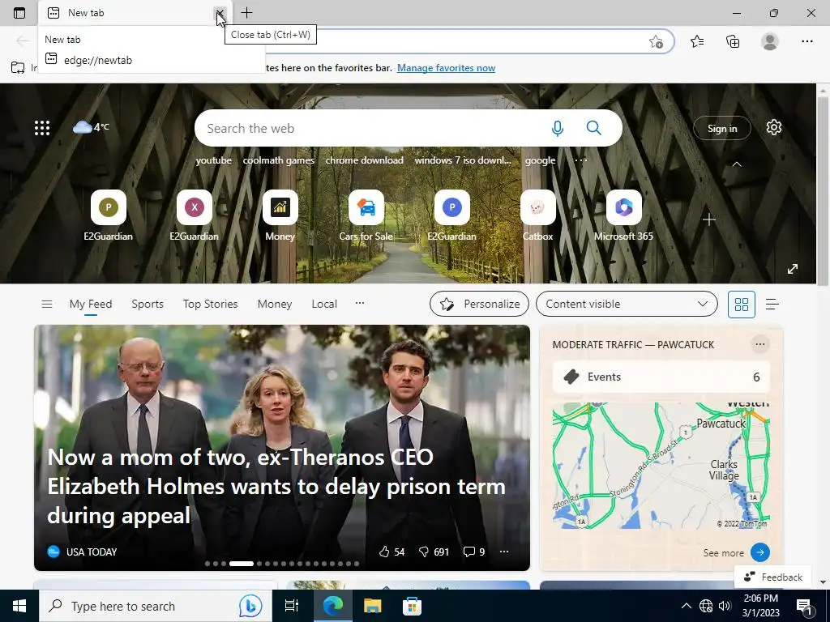Open a new tab with plus button
Screen dimensions: 830x622
[x=246, y=13]
